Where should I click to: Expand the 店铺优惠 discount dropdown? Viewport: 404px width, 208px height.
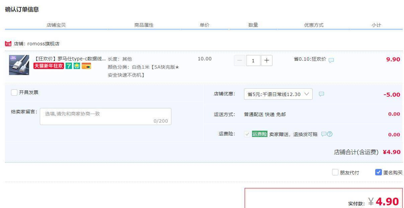pos(278,94)
